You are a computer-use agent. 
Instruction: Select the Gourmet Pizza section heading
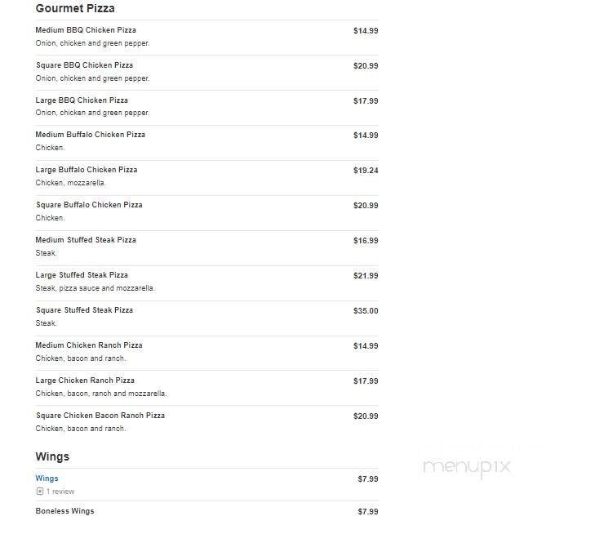75,9
